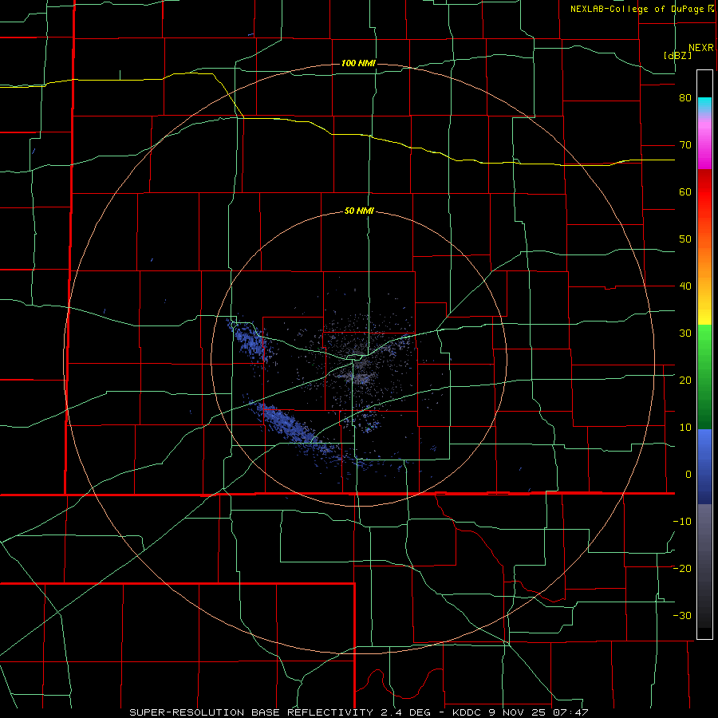Click the "50 NMI" range ring label

click(x=359, y=211)
